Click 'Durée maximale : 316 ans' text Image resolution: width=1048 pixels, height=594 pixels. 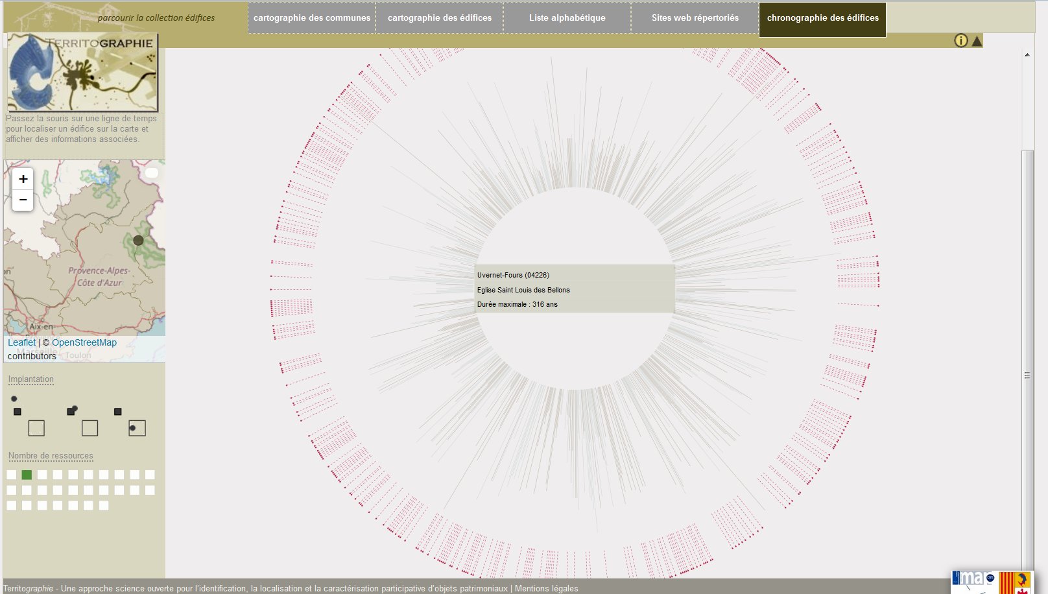[518, 304]
